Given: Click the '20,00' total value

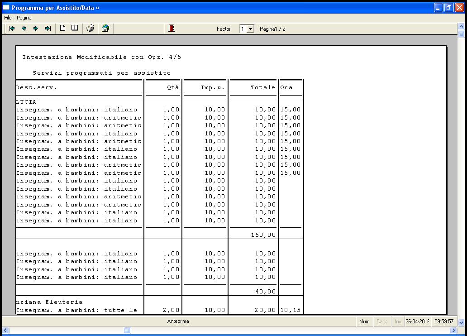Looking at the screenshot, I should 265,310.
